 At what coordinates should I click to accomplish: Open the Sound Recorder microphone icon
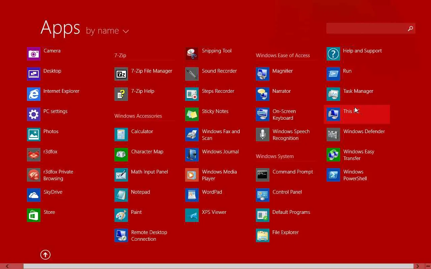point(192,74)
